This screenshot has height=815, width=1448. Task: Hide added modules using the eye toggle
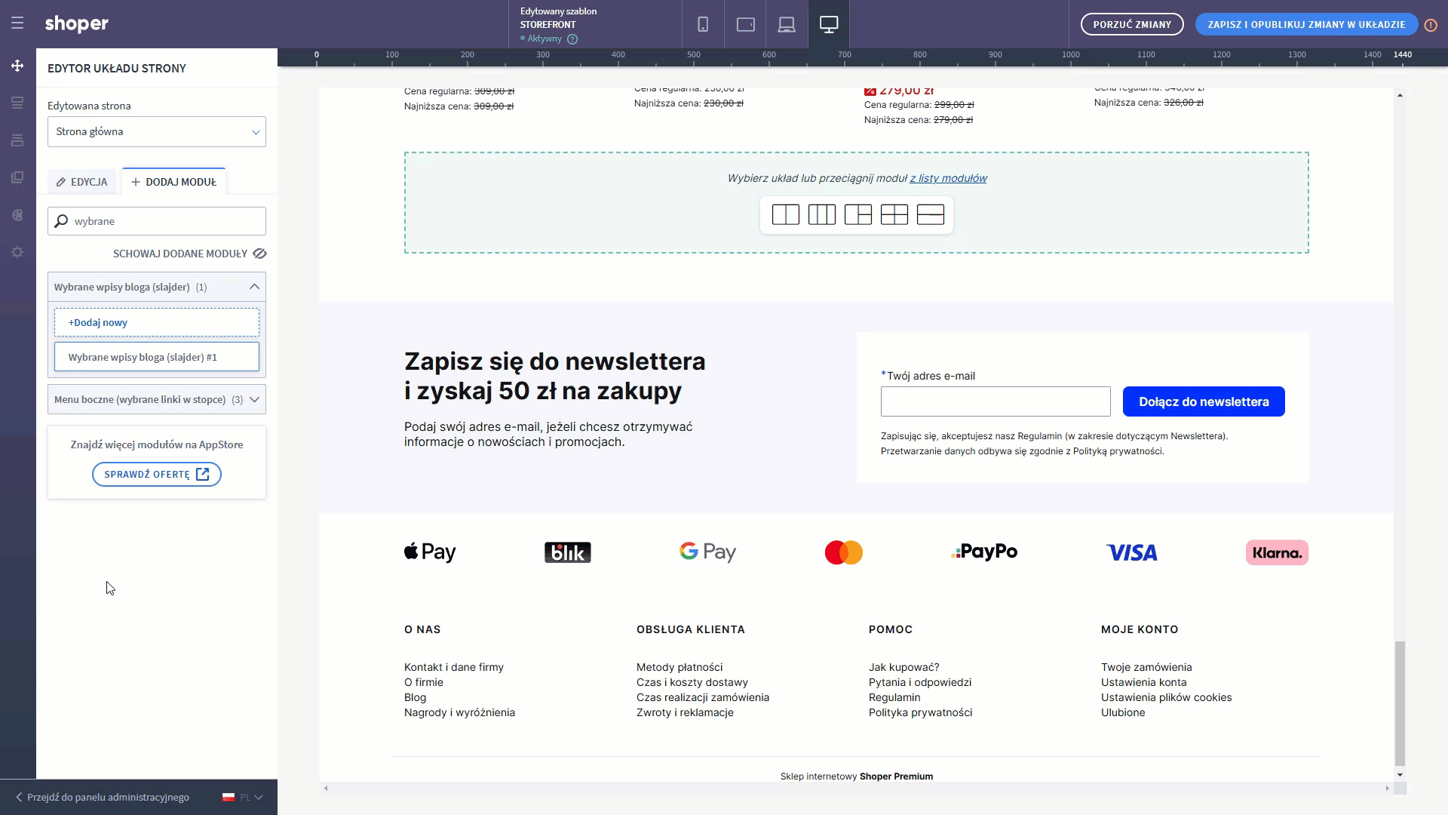259,254
